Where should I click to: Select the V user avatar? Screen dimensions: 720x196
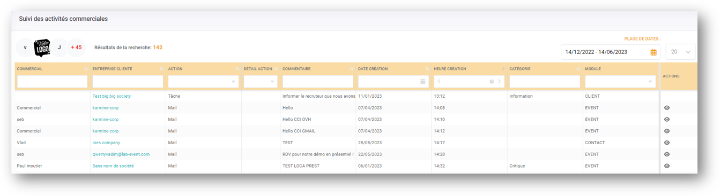point(25,48)
